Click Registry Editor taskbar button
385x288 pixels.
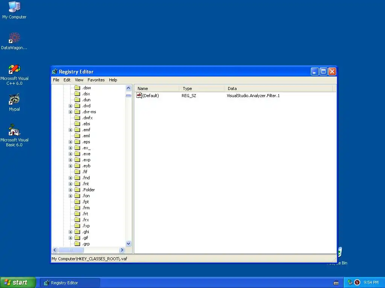70,283
